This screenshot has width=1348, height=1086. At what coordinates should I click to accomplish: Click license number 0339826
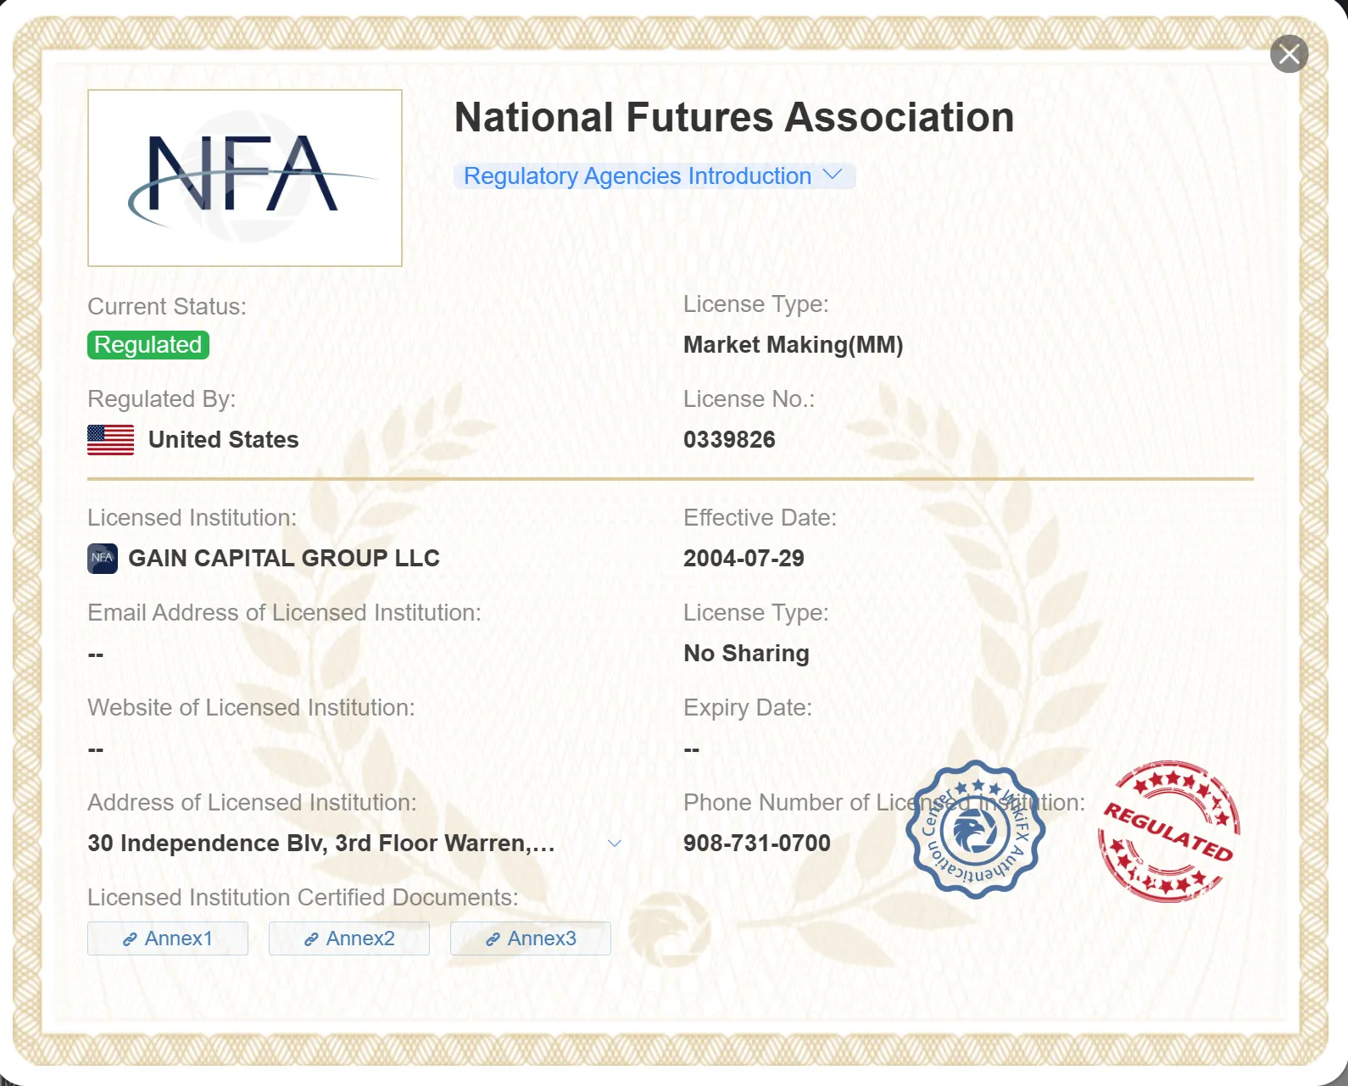pyautogui.click(x=729, y=440)
